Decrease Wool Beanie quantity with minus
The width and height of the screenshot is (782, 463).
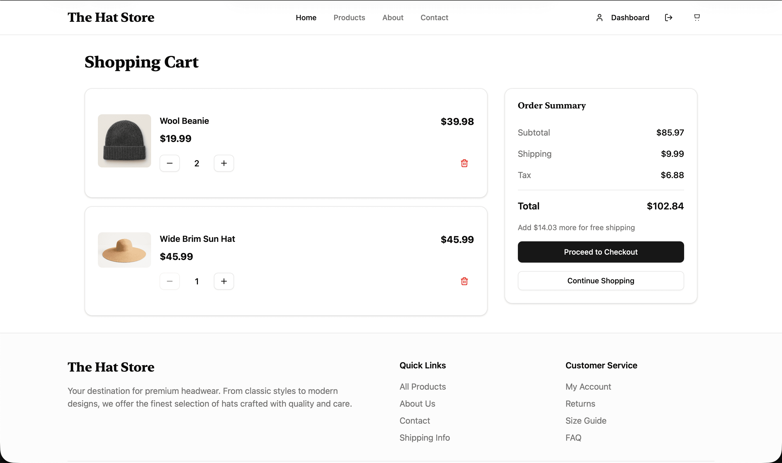tap(169, 163)
